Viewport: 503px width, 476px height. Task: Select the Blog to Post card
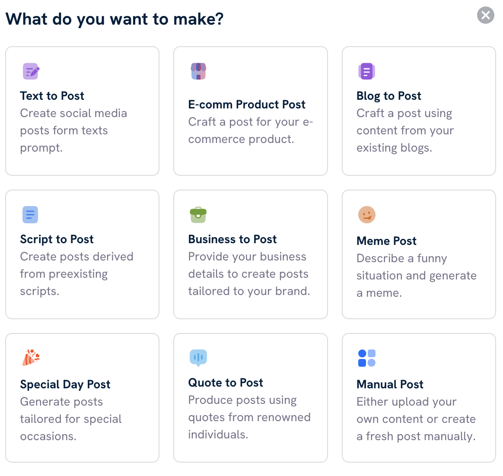419,111
